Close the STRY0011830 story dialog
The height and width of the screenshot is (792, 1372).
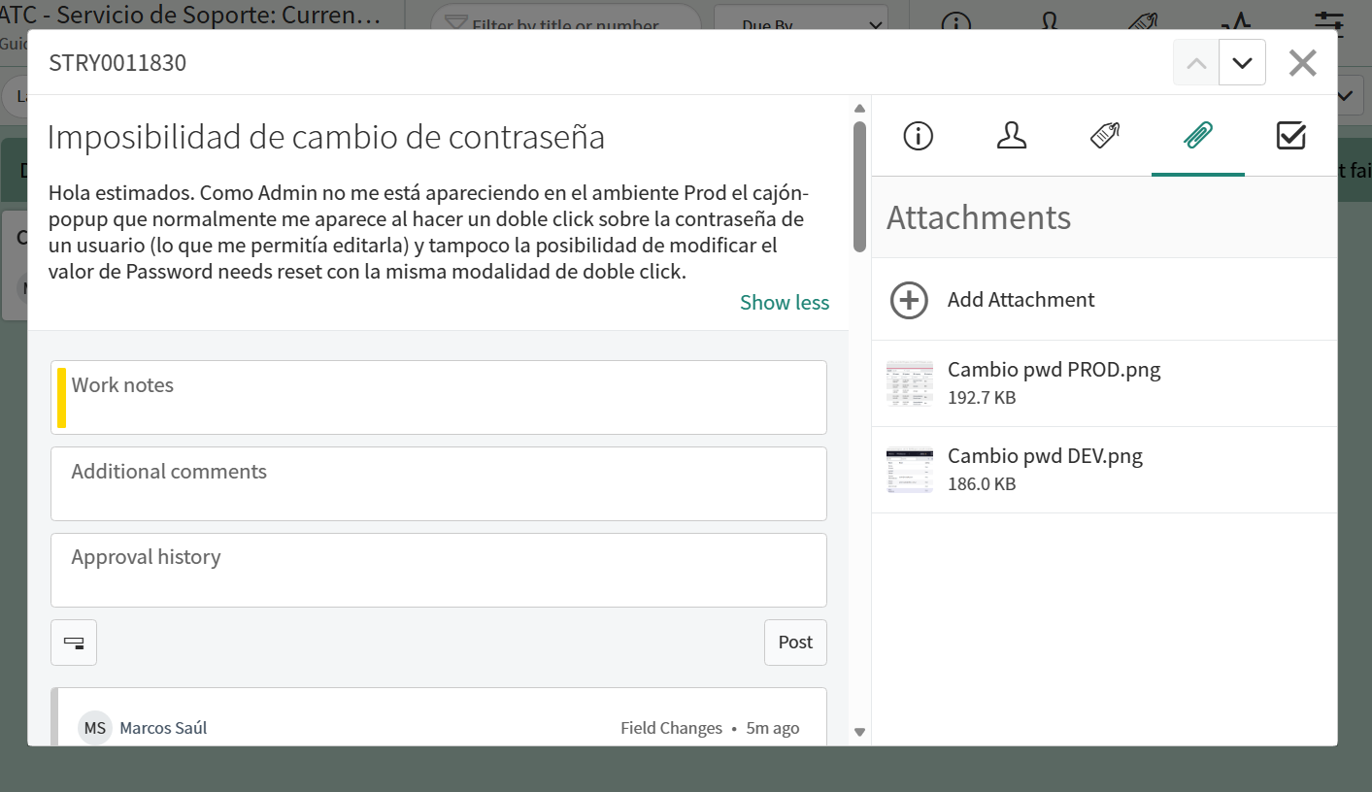click(1302, 63)
